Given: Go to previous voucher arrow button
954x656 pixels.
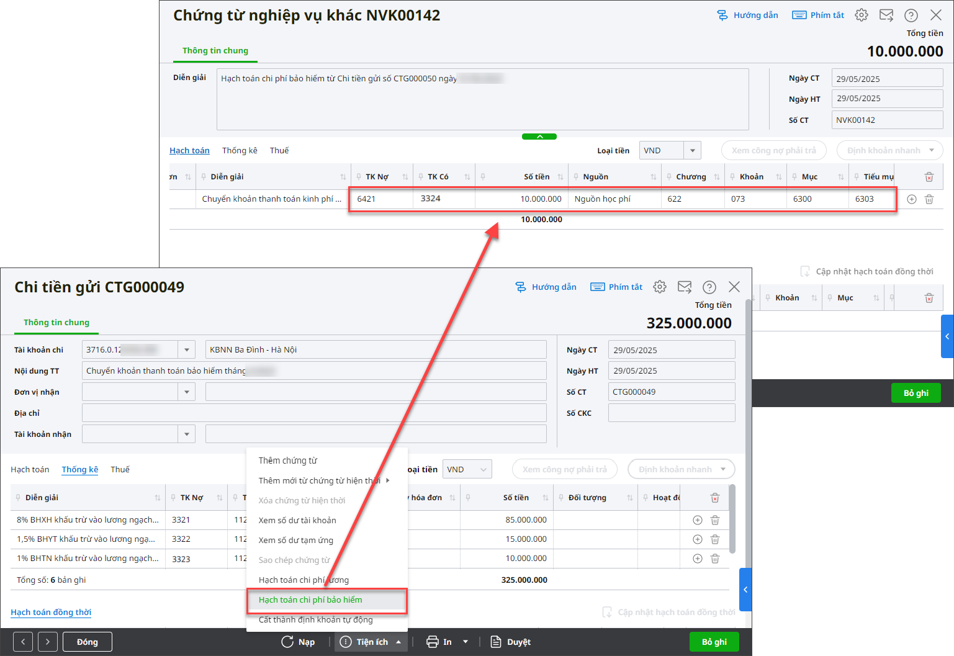Looking at the screenshot, I should 23,642.
